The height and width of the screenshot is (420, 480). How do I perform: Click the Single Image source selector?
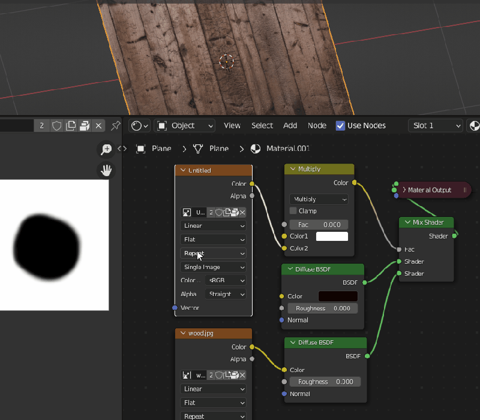coord(213,267)
